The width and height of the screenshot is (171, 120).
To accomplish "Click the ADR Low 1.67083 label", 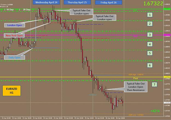I will tap(136, 115).
